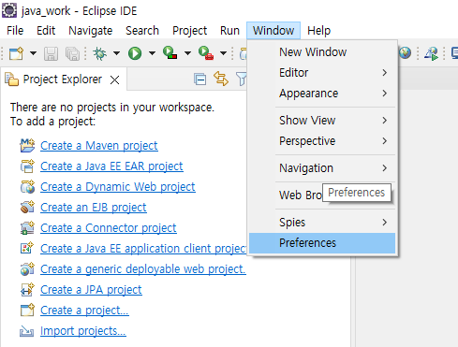Open the External Tools dropdown arrow
The image size is (458, 347).
click(x=223, y=53)
